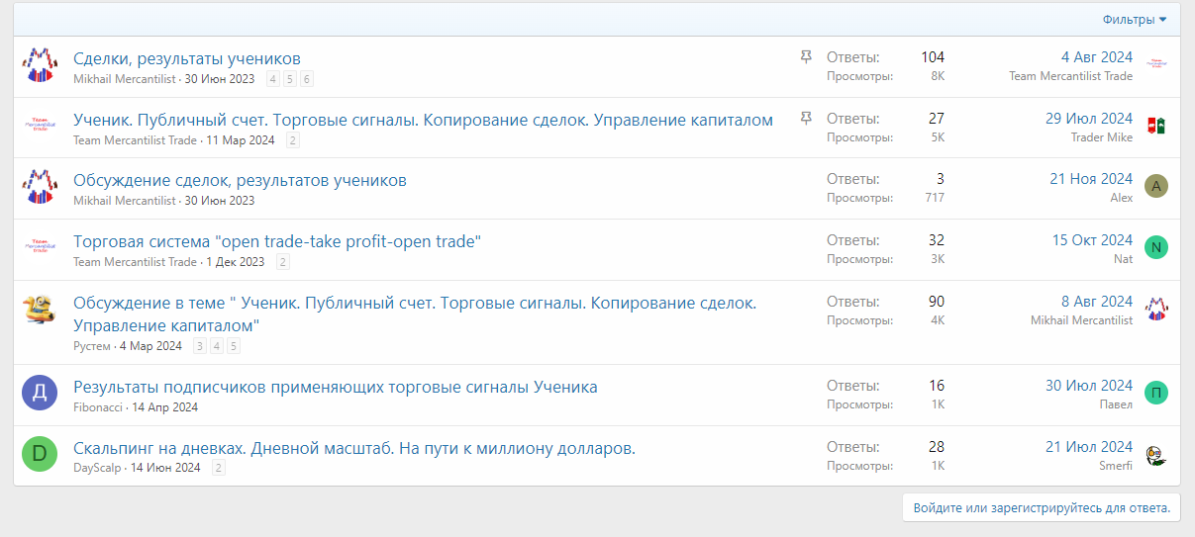
Task: Click Fibonacci's purple 'Д' avatar
Action: (x=40, y=394)
